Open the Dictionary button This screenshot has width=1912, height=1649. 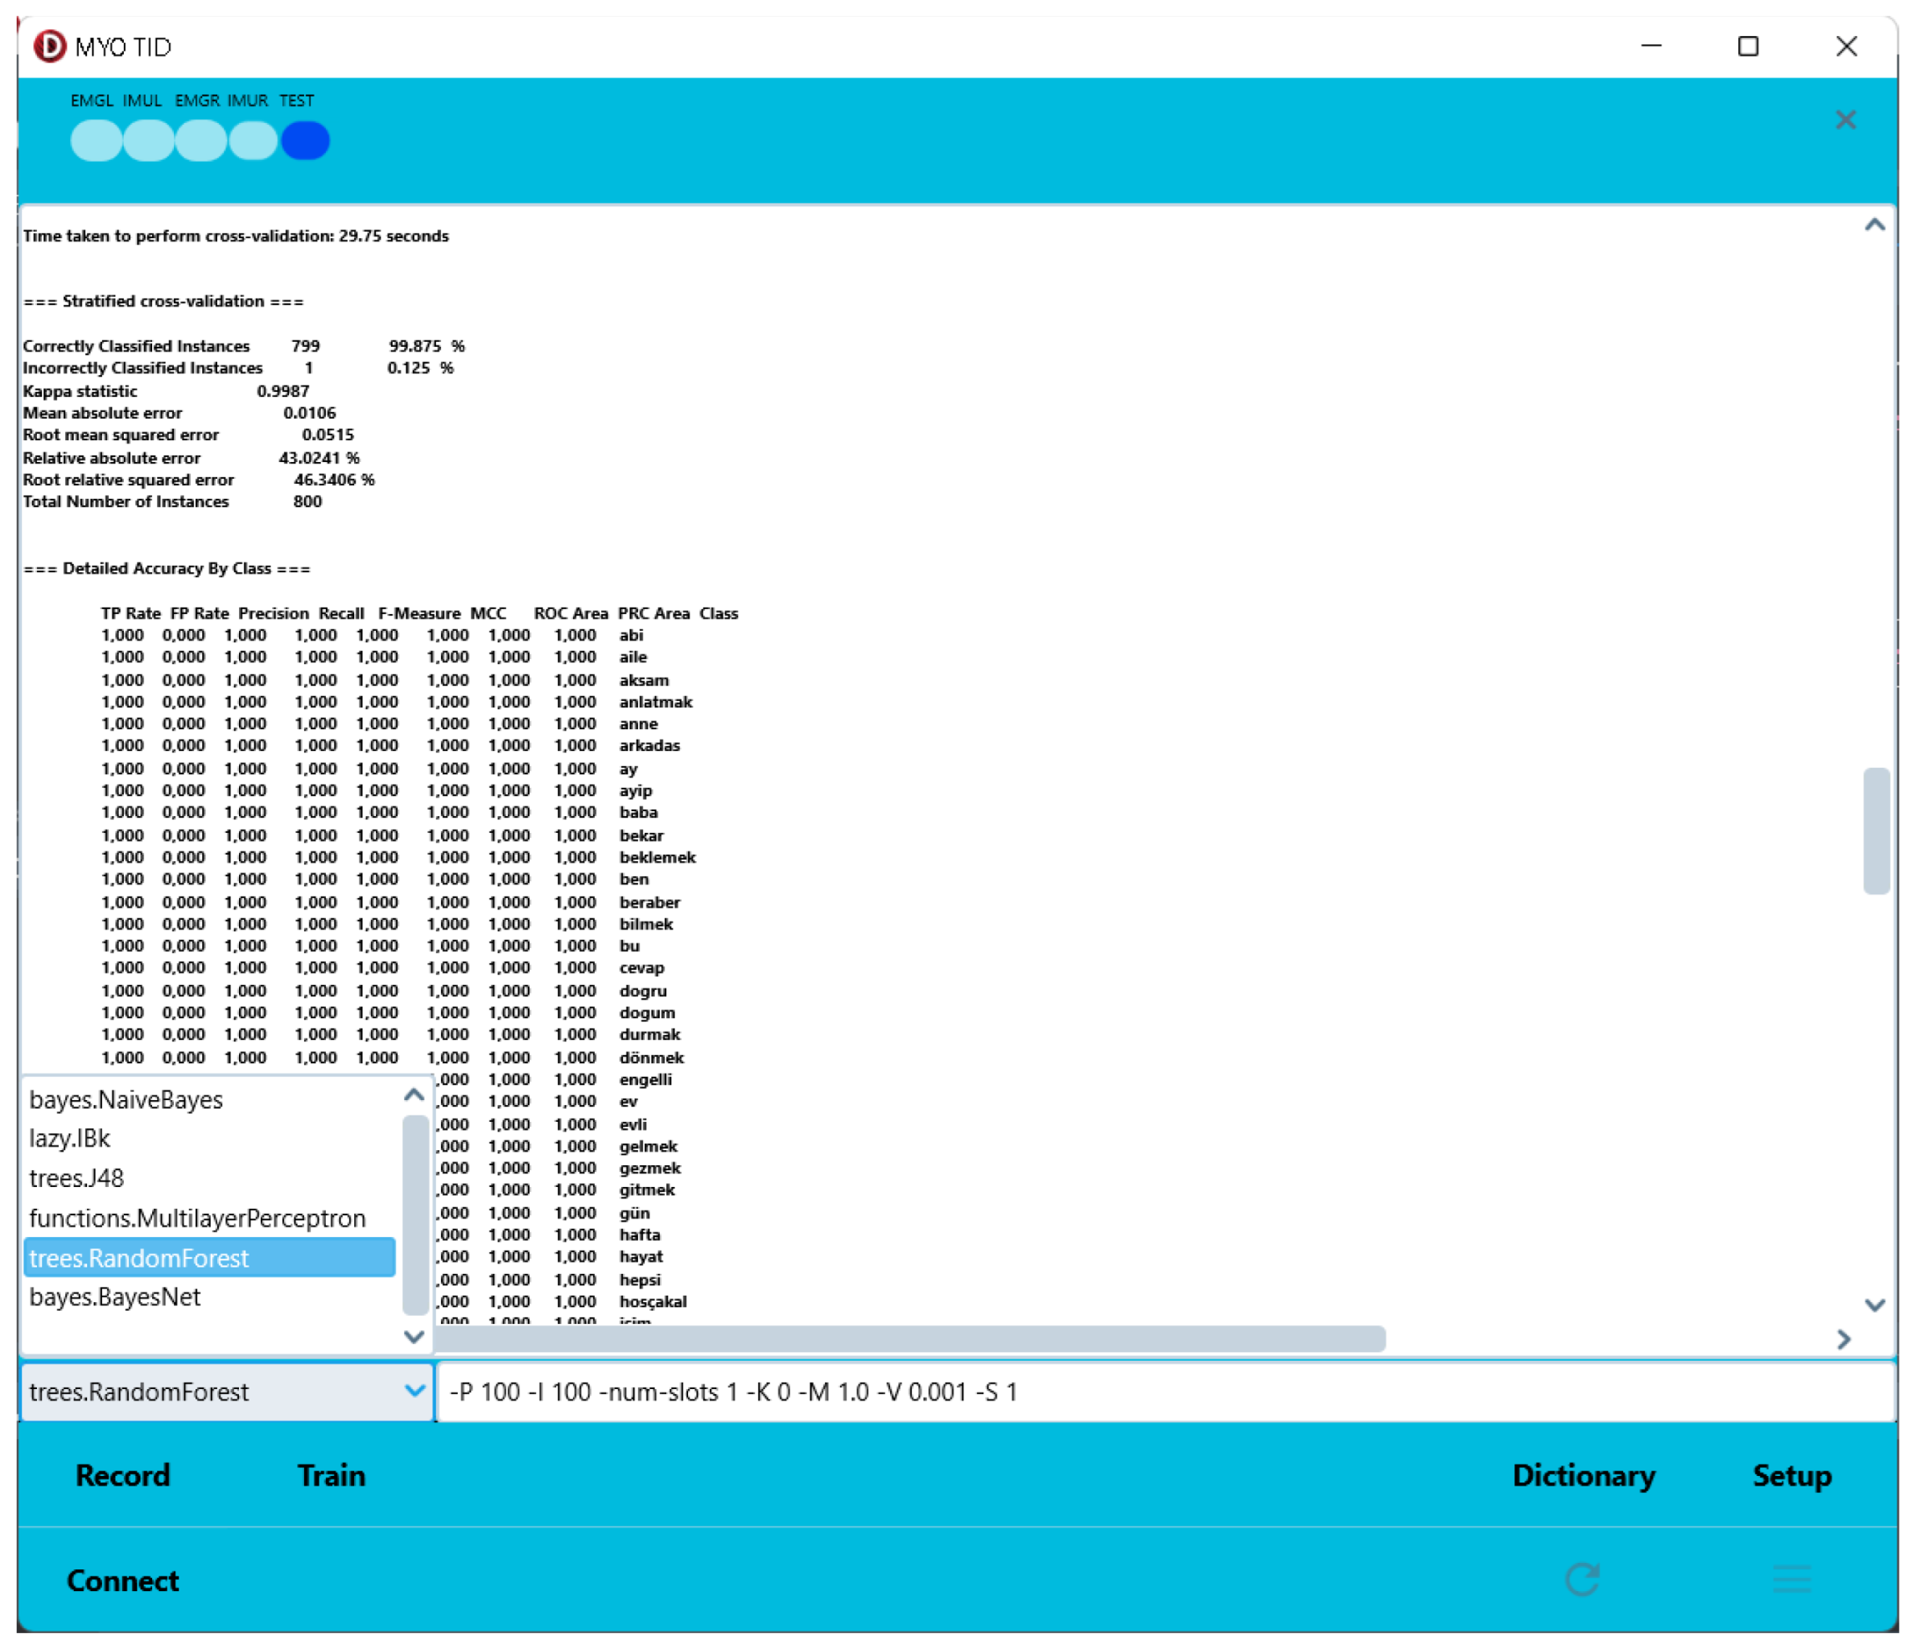[1584, 1475]
